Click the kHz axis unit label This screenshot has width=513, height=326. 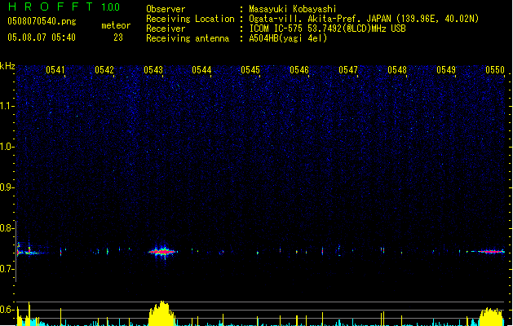[7, 66]
